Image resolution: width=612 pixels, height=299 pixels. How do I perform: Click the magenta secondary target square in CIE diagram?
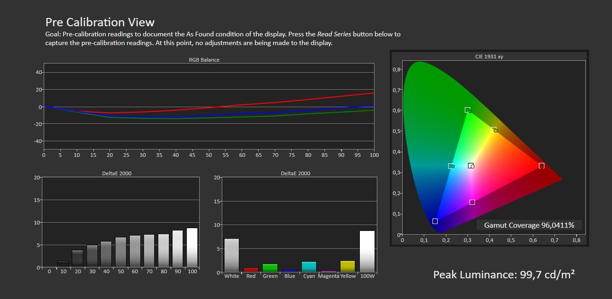click(x=472, y=202)
